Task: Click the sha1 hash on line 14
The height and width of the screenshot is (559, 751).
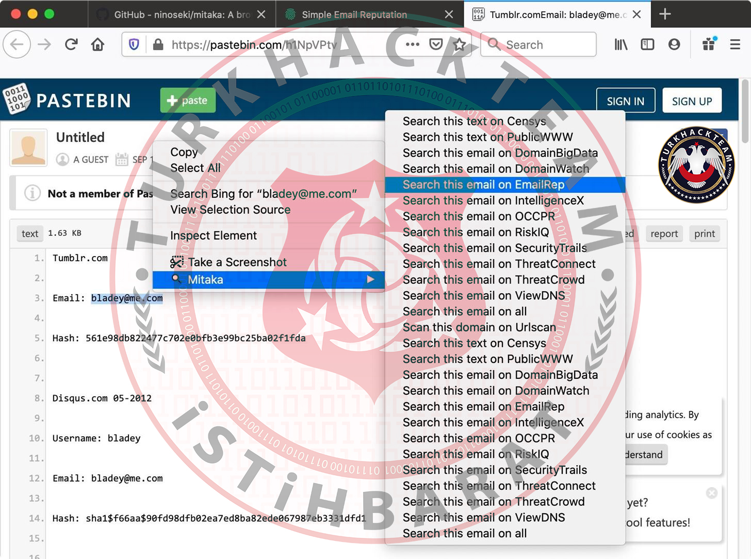Action: tap(226, 518)
